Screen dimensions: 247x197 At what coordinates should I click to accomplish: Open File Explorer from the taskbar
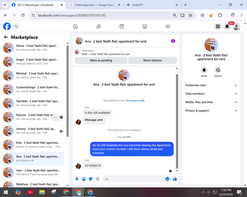click(42, 192)
